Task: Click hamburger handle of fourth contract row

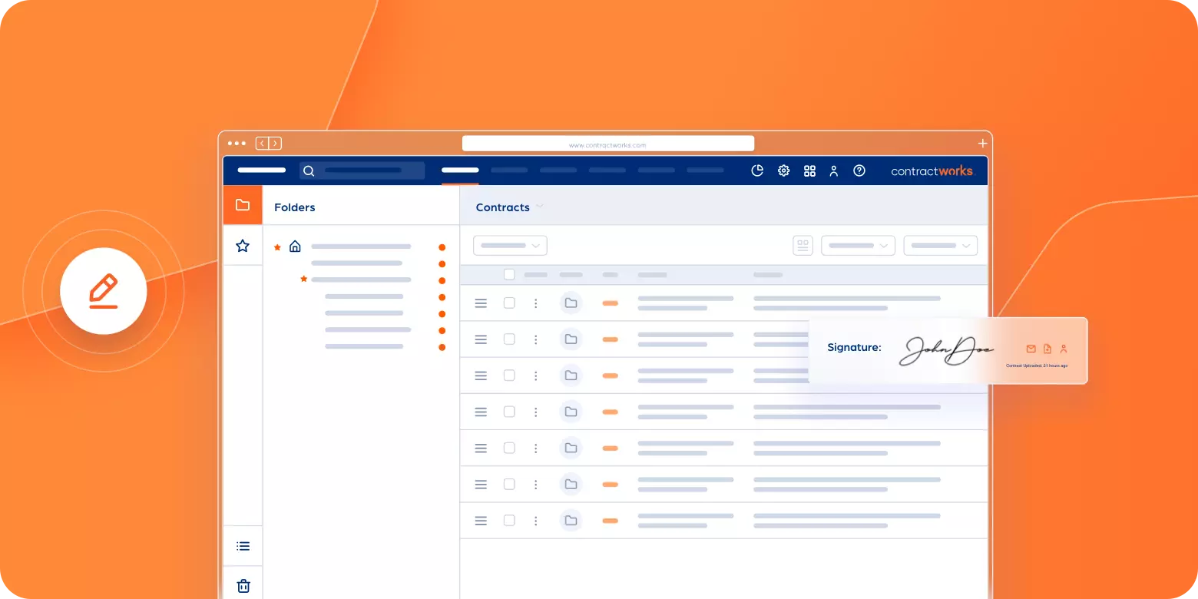Action: (x=481, y=412)
